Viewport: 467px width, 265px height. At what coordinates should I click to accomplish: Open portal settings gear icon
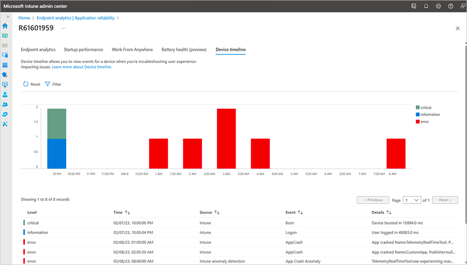point(438,6)
